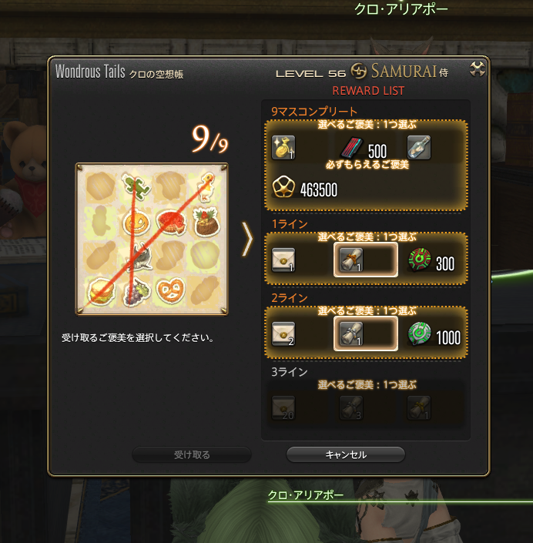Click the cactuar sticker on the board
This screenshot has height=543, width=533.
[136, 186]
